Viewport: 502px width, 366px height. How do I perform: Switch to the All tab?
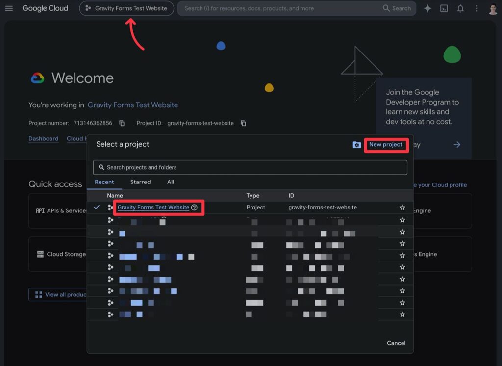(x=171, y=182)
